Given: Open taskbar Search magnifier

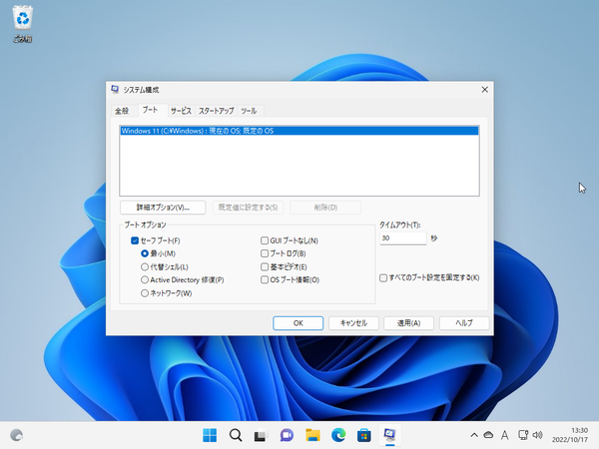Looking at the screenshot, I should 236,435.
